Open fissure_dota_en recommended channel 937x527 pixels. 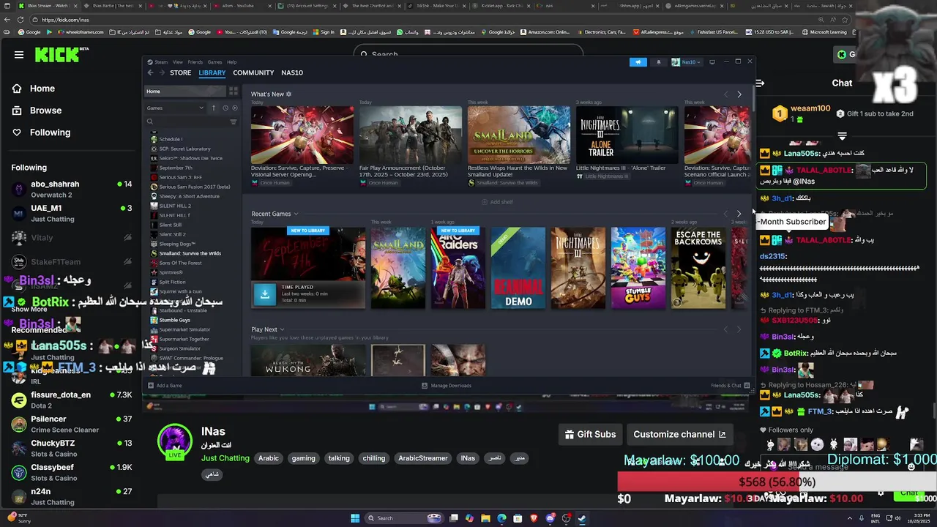point(71,400)
